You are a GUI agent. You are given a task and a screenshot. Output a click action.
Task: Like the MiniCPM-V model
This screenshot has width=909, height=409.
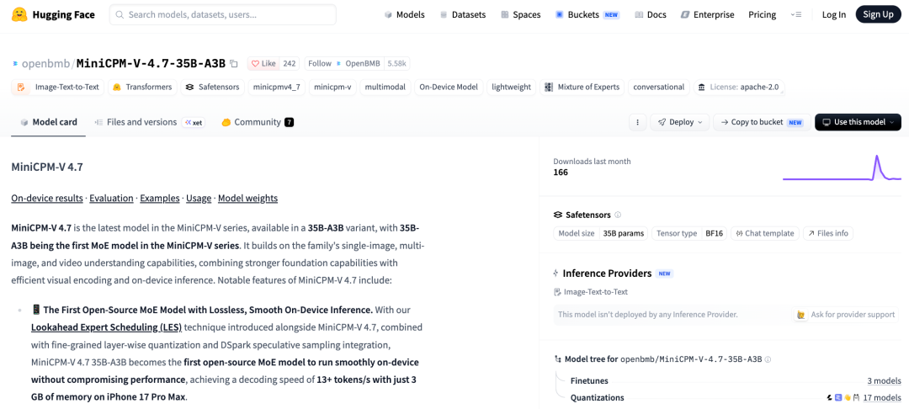click(x=263, y=64)
